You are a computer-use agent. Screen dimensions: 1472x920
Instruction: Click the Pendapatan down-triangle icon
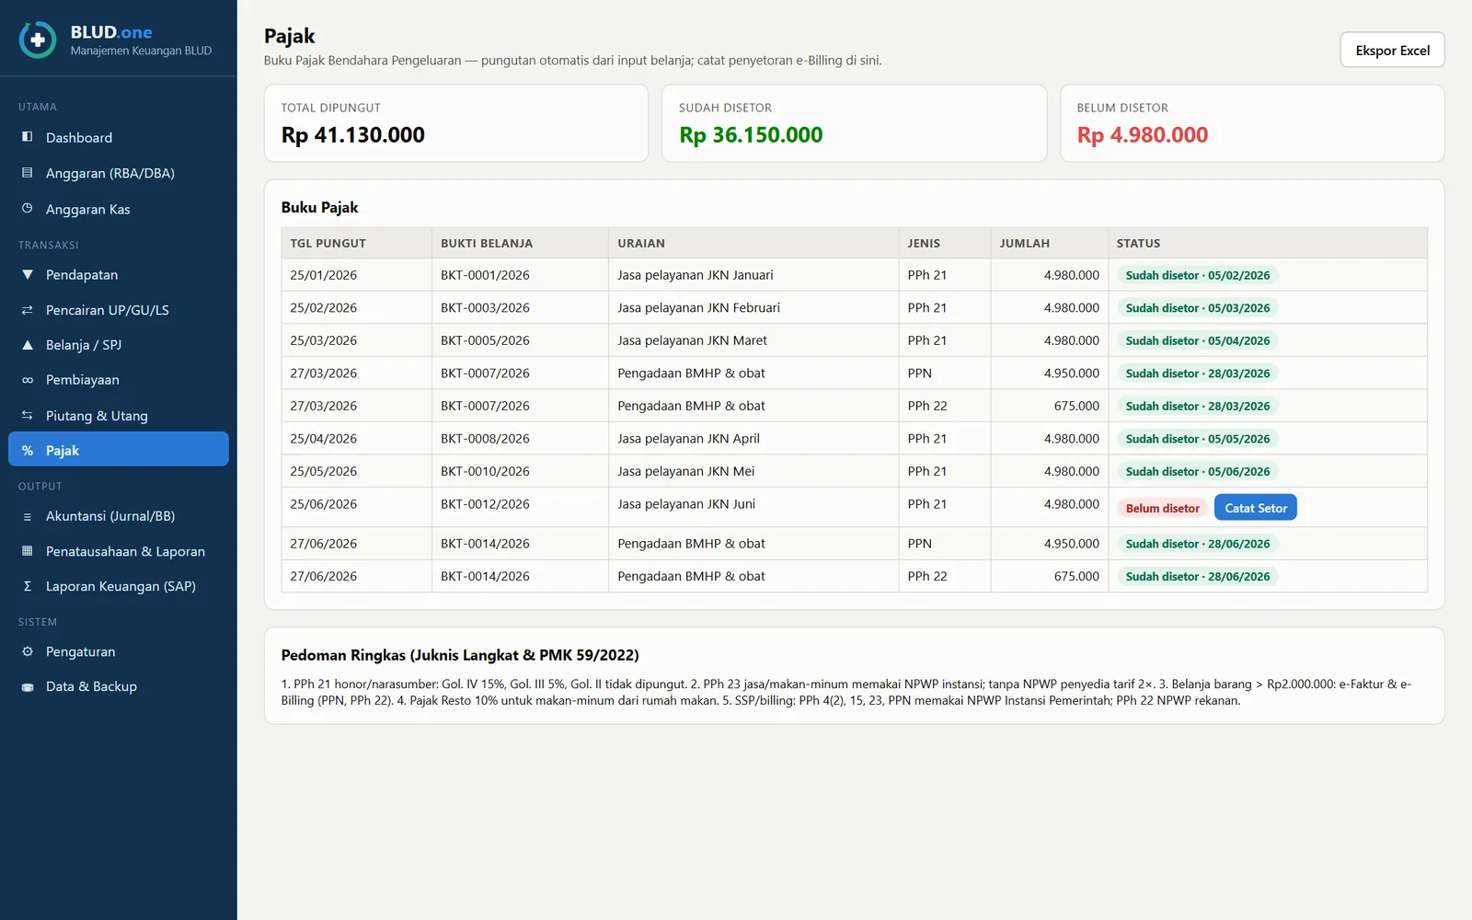pos(28,274)
